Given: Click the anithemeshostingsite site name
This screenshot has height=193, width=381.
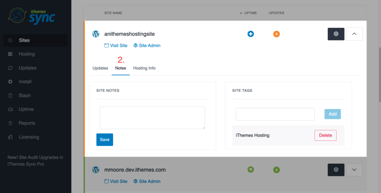Looking at the screenshot, I should (129, 34).
